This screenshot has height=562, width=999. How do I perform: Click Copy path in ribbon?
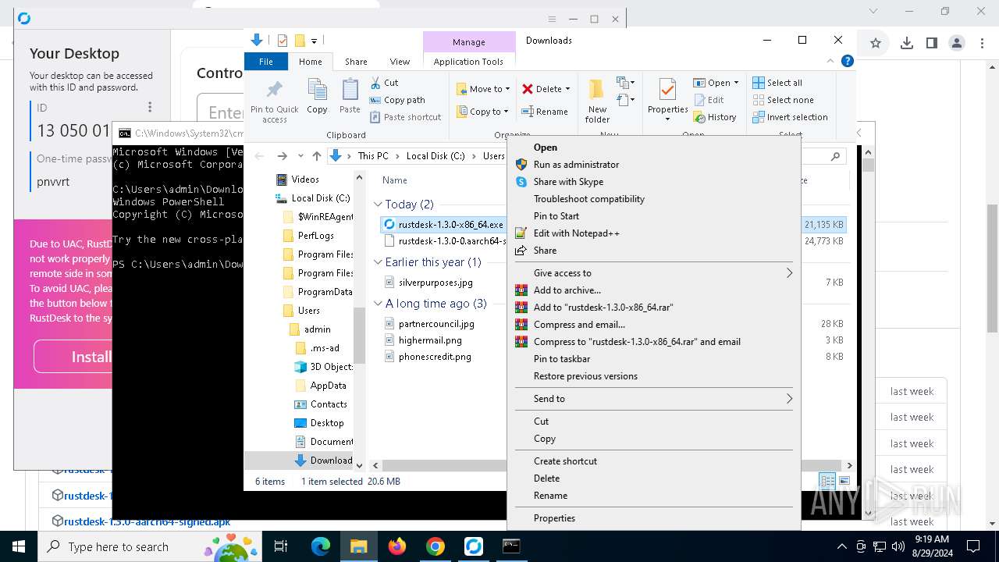[x=397, y=100]
